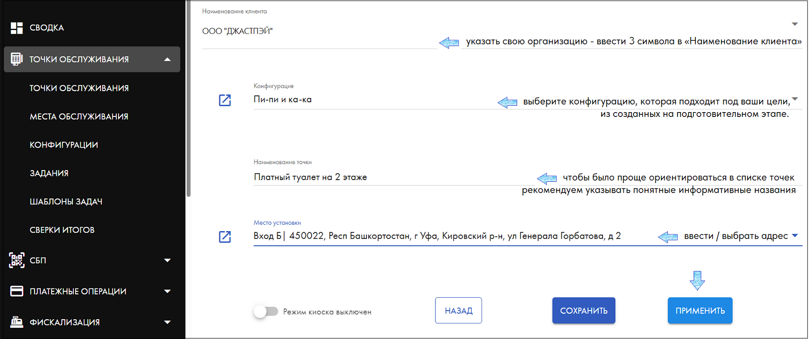
Task: Click the СБП QR code icon
Action: [x=17, y=260]
